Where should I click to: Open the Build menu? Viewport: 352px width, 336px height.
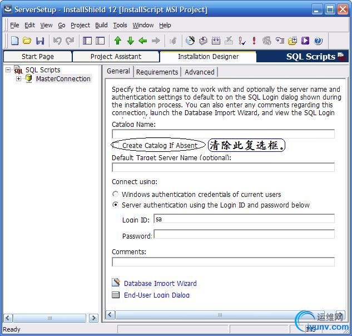pyautogui.click(x=101, y=25)
